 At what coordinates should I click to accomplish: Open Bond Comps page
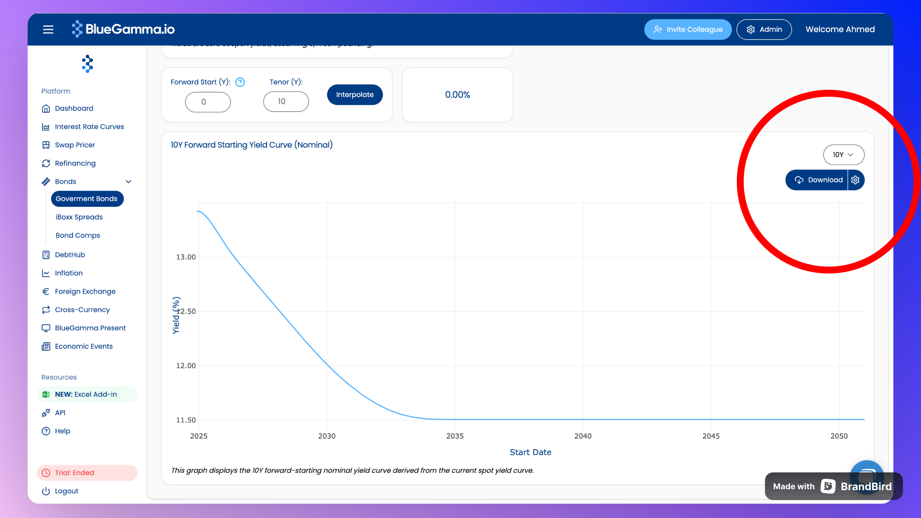[x=78, y=236]
